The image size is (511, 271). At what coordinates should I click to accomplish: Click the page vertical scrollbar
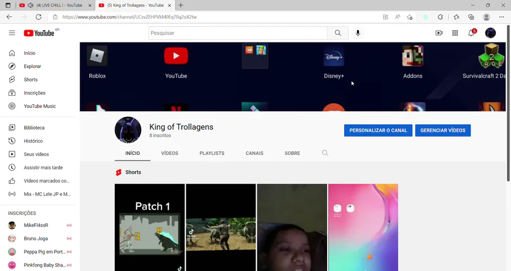tap(508, 103)
